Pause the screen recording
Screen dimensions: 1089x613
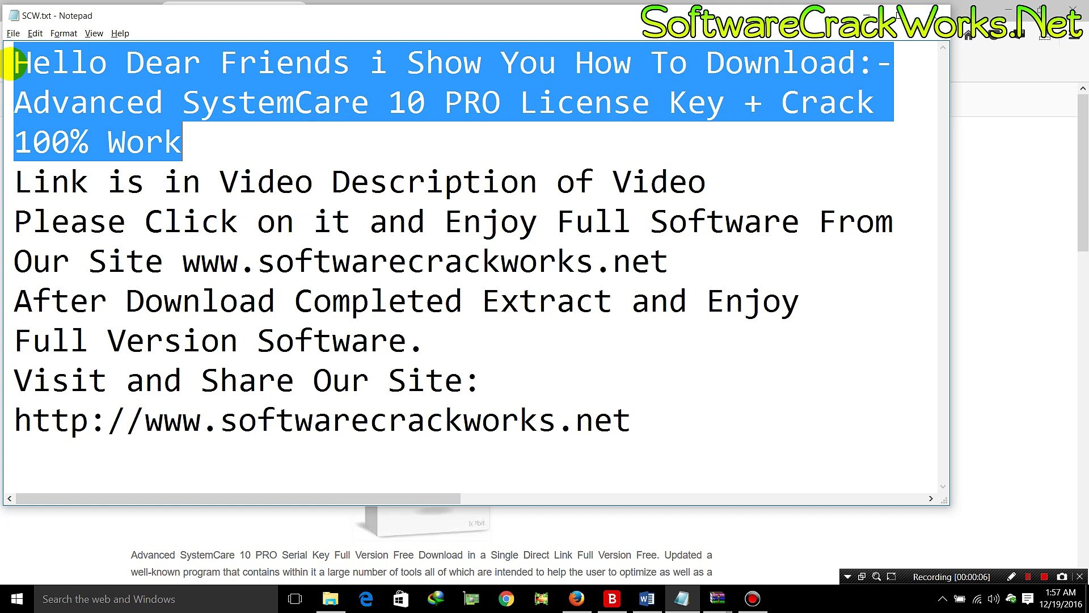[1028, 577]
